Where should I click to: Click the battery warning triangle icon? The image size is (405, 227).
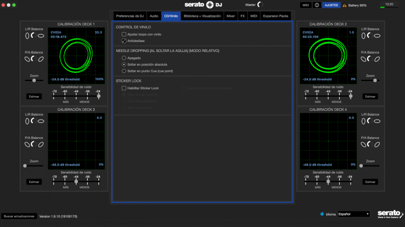click(345, 5)
